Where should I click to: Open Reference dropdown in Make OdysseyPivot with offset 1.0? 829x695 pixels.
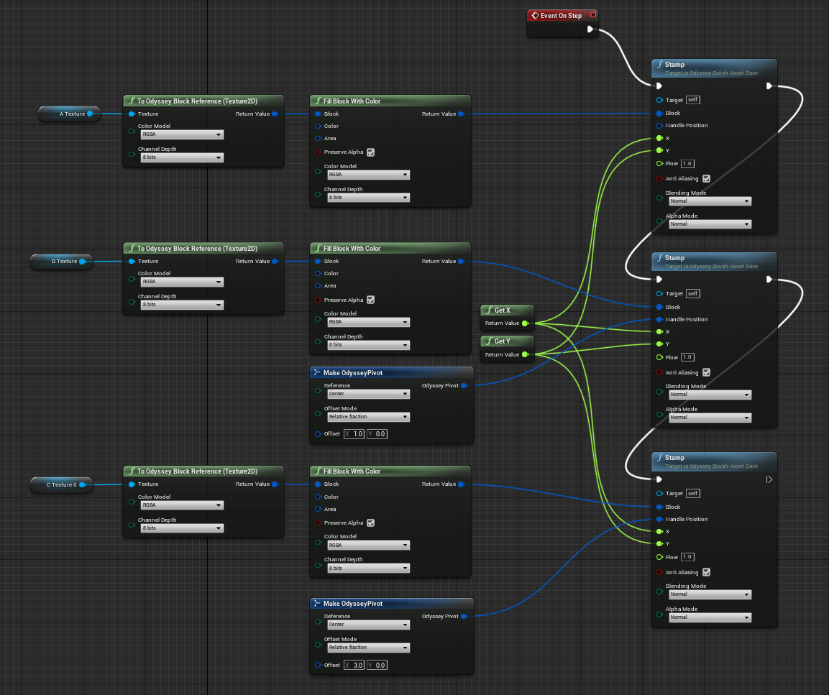point(367,394)
